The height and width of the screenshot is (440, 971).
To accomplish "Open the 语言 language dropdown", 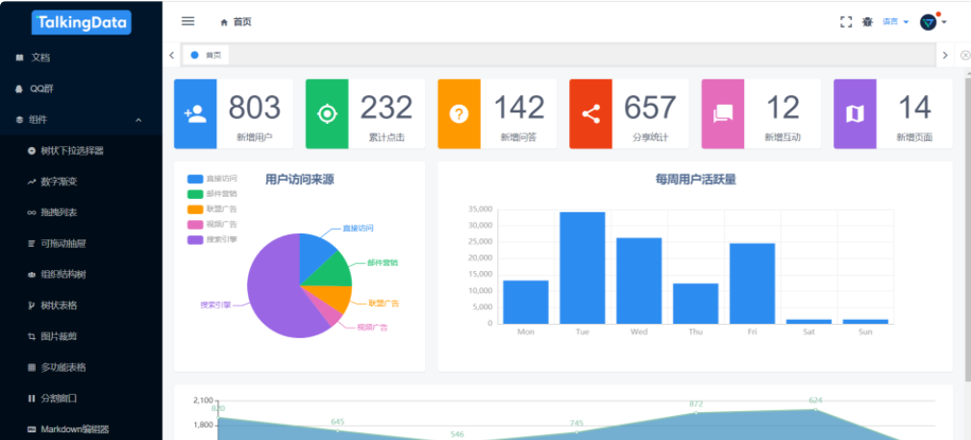I will (895, 22).
